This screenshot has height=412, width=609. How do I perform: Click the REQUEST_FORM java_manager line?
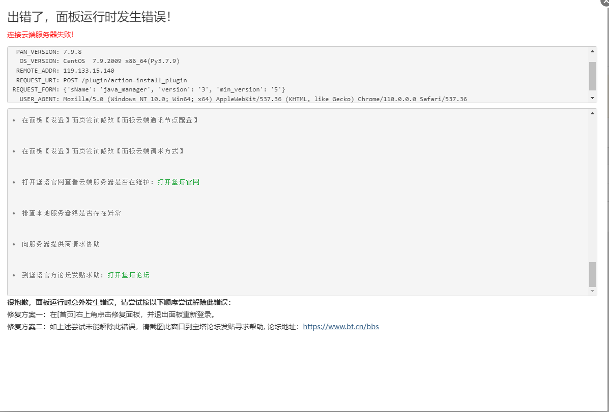click(x=149, y=89)
